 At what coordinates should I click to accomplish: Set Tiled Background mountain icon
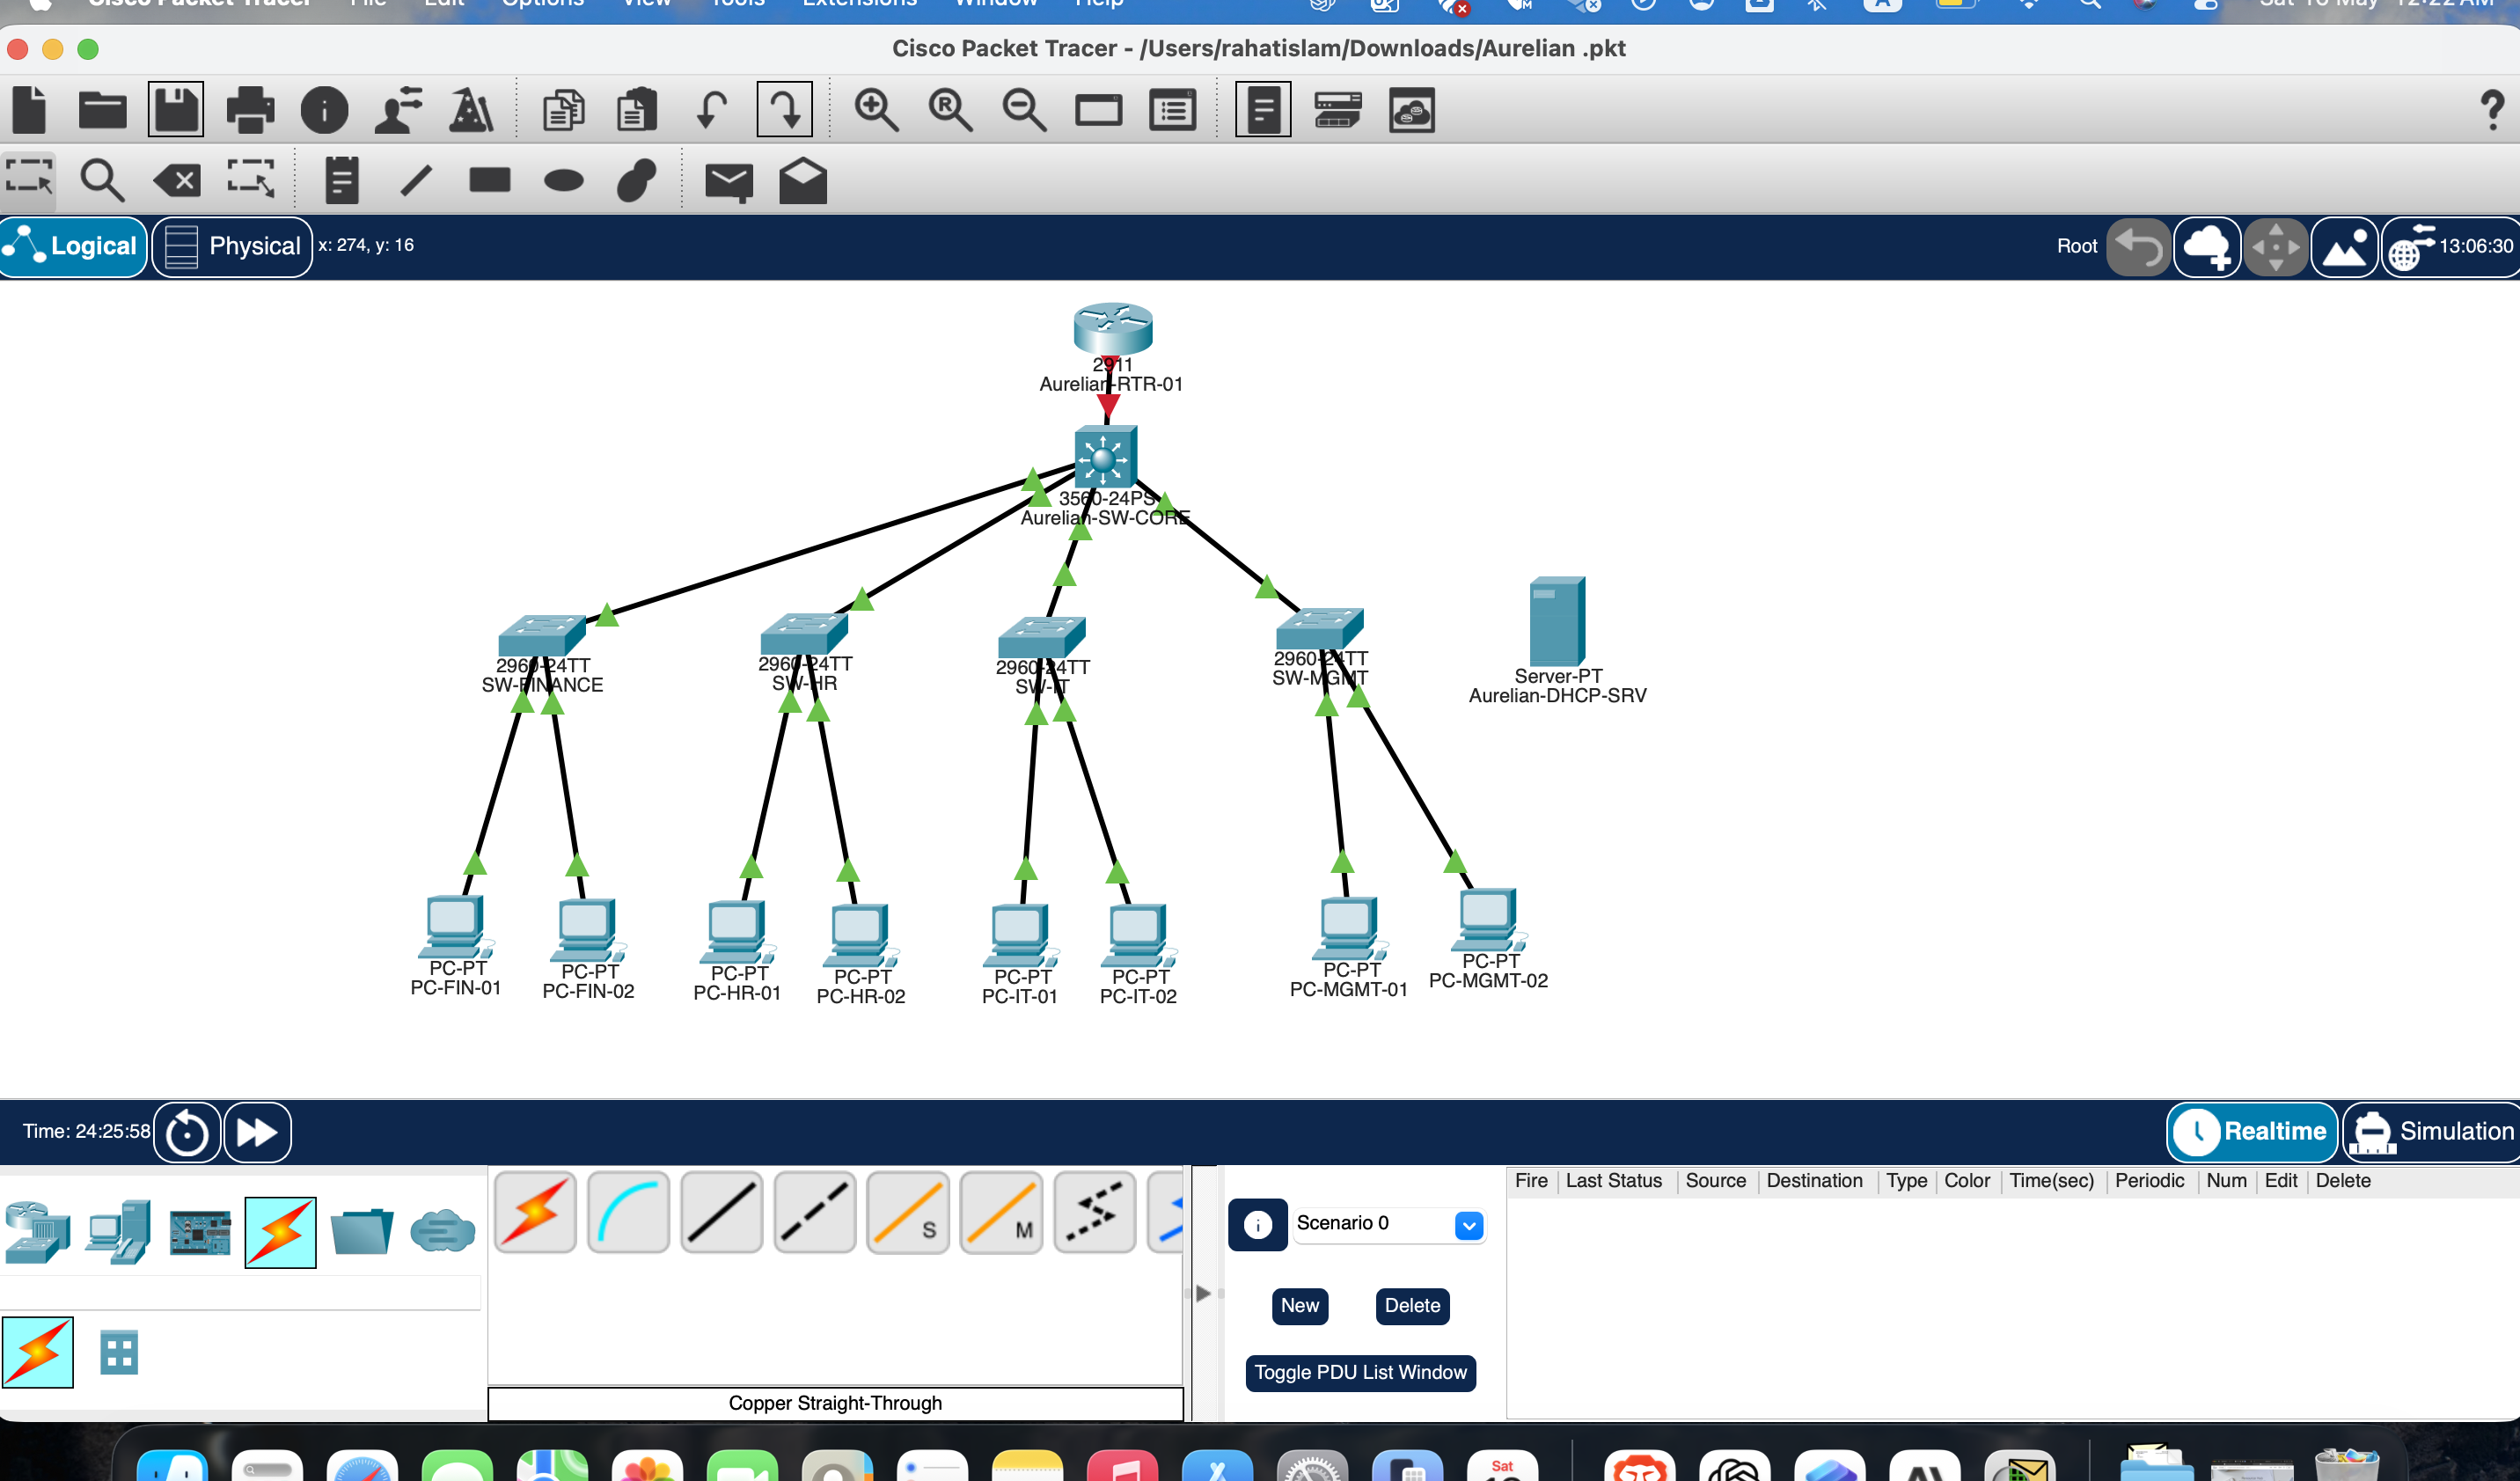pyautogui.click(x=2345, y=247)
